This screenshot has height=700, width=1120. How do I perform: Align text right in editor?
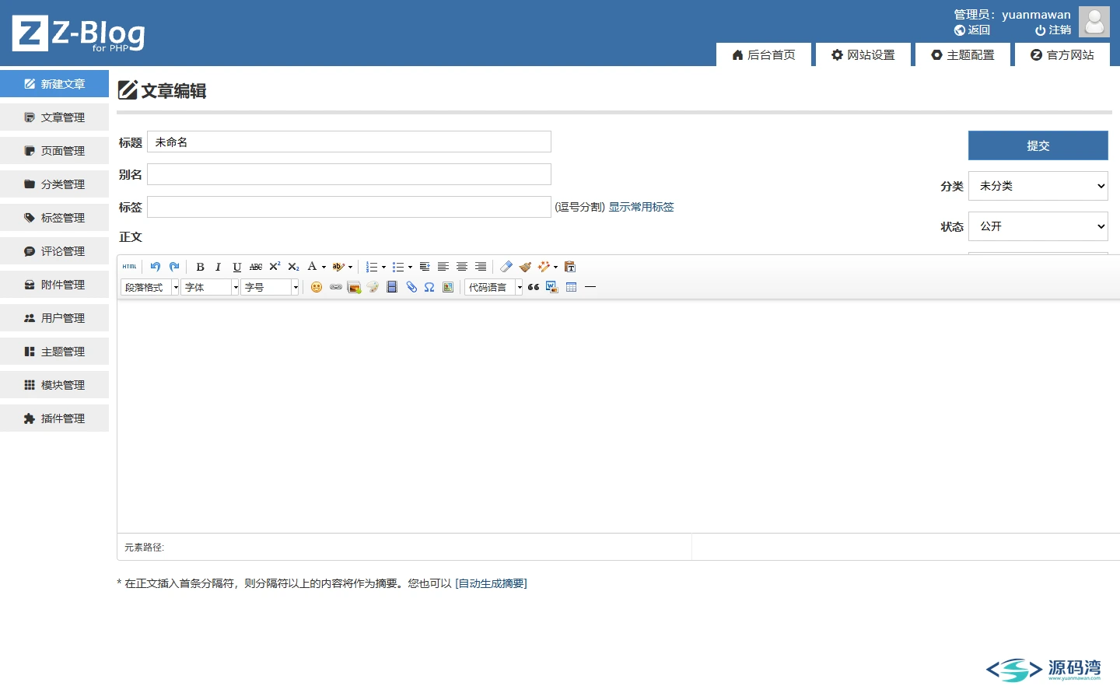[481, 267]
